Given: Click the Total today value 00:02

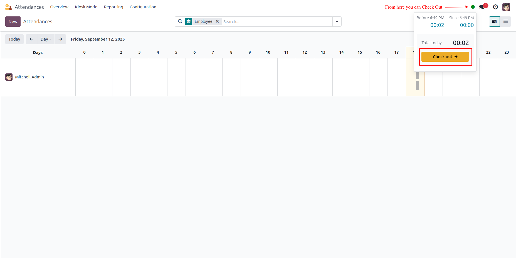Looking at the screenshot, I should pyautogui.click(x=461, y=43).
